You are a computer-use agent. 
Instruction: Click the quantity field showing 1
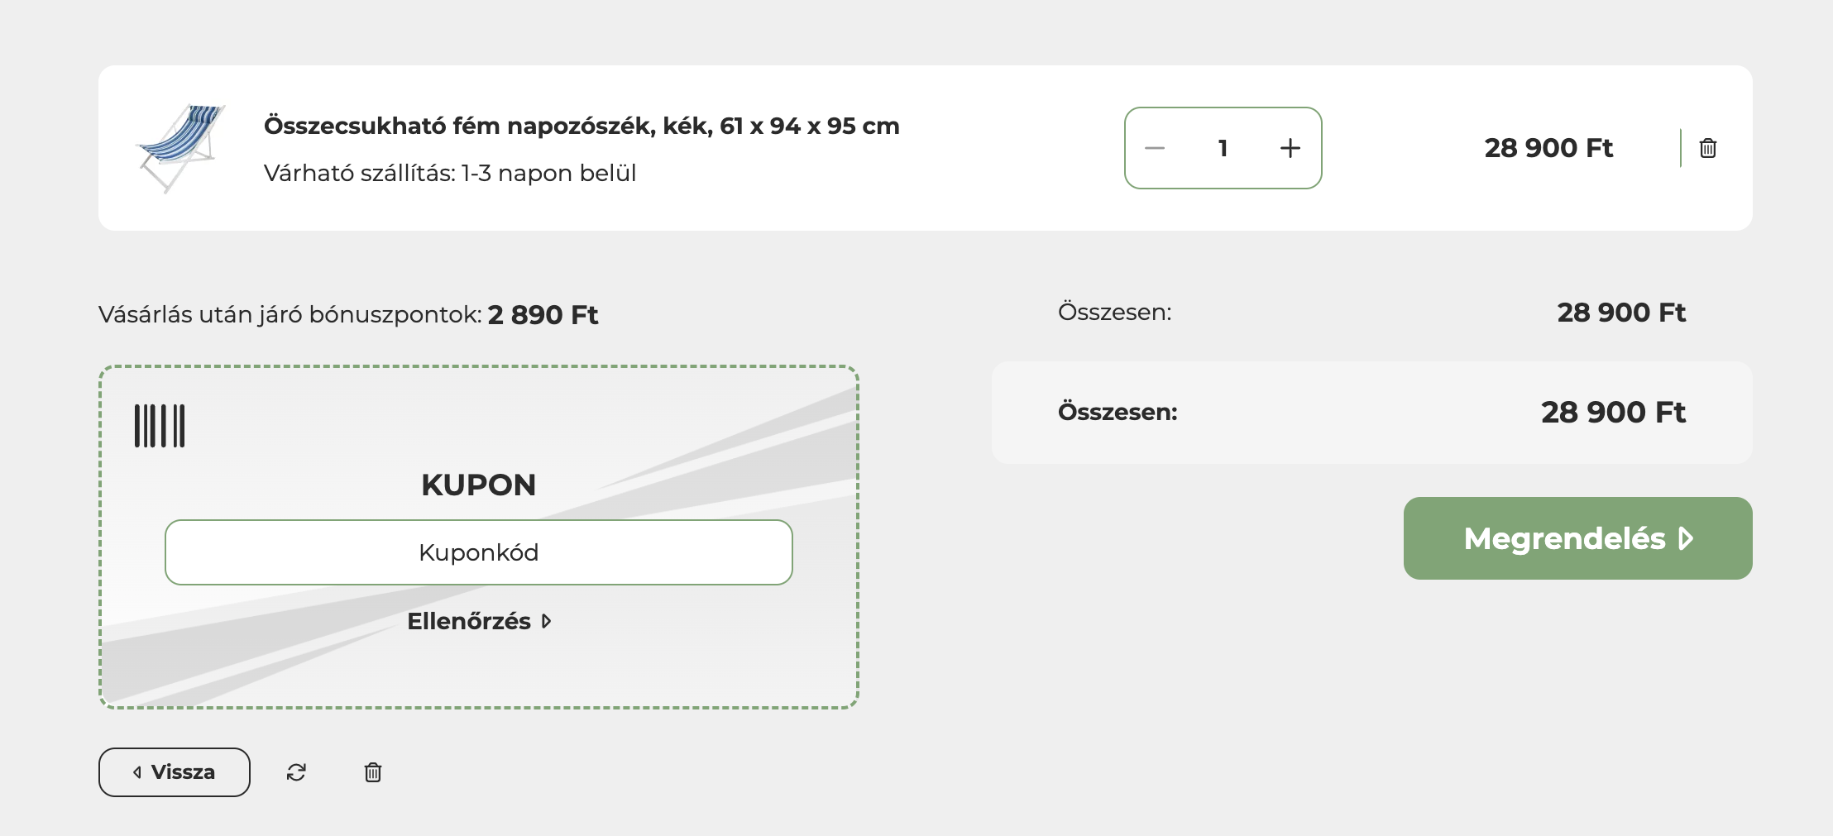1223,148
